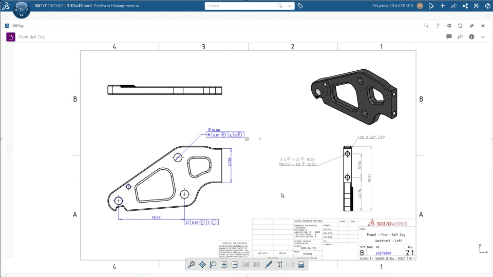493x277 pixels.
Task: Open 3DPlay widget settings gear
Action: 449,26
